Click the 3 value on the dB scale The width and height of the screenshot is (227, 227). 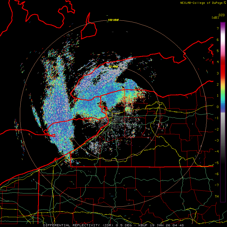click(x=218, y=73)
